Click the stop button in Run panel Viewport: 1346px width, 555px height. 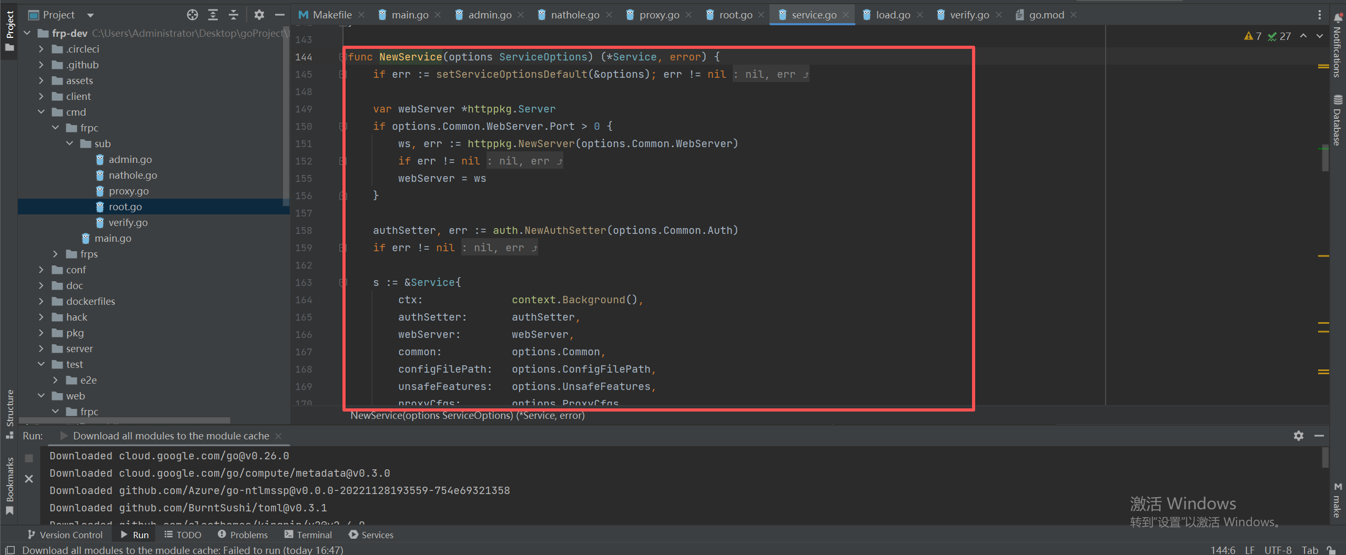[29, 458]
